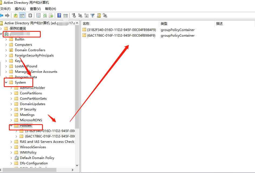Select RAS and IAS Servers Access Check
This screenshot has width=255, height=173.
[47, 142]
